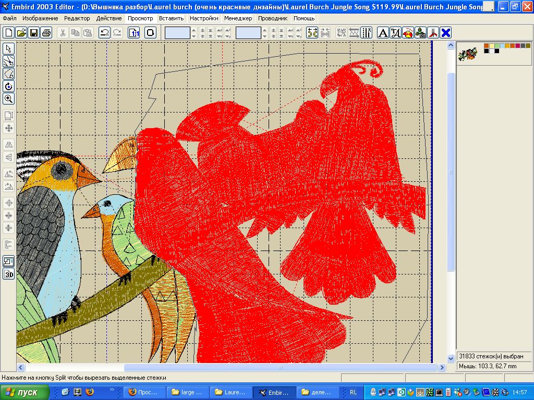Toggle the 1:1 actual size view button
The width and height of the screenshot is (534, 400).
click(x=134, y=33)
